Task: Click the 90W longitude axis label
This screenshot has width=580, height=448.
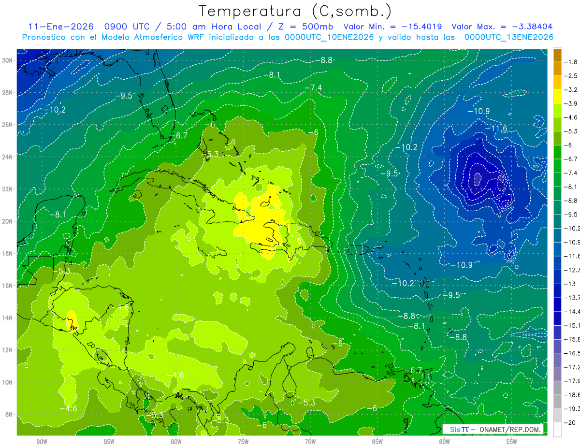Action: click(x=42, y=442)
